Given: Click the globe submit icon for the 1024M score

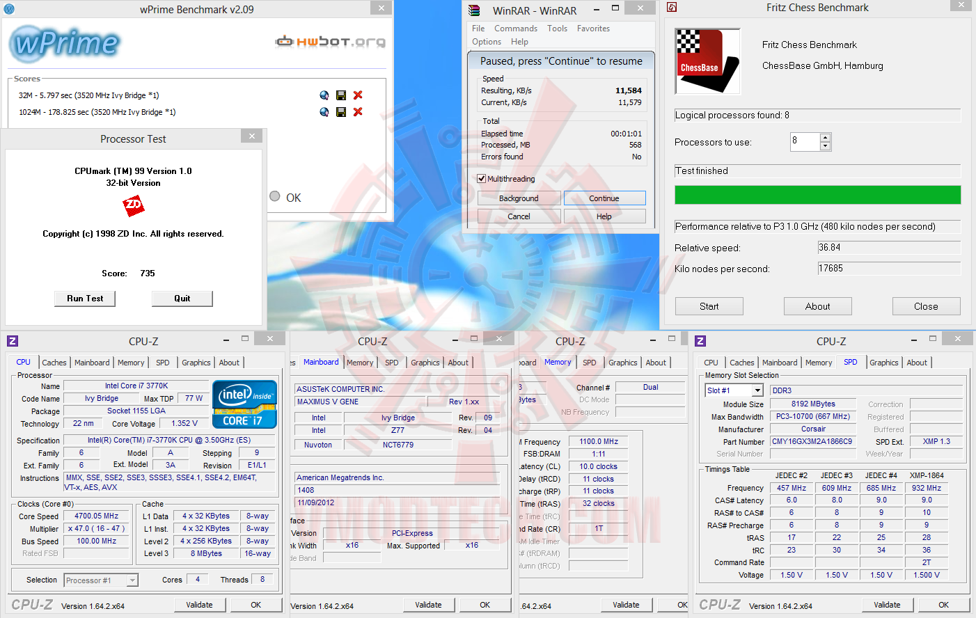Looking at the screenshot, I should click(x=324, y=112).
